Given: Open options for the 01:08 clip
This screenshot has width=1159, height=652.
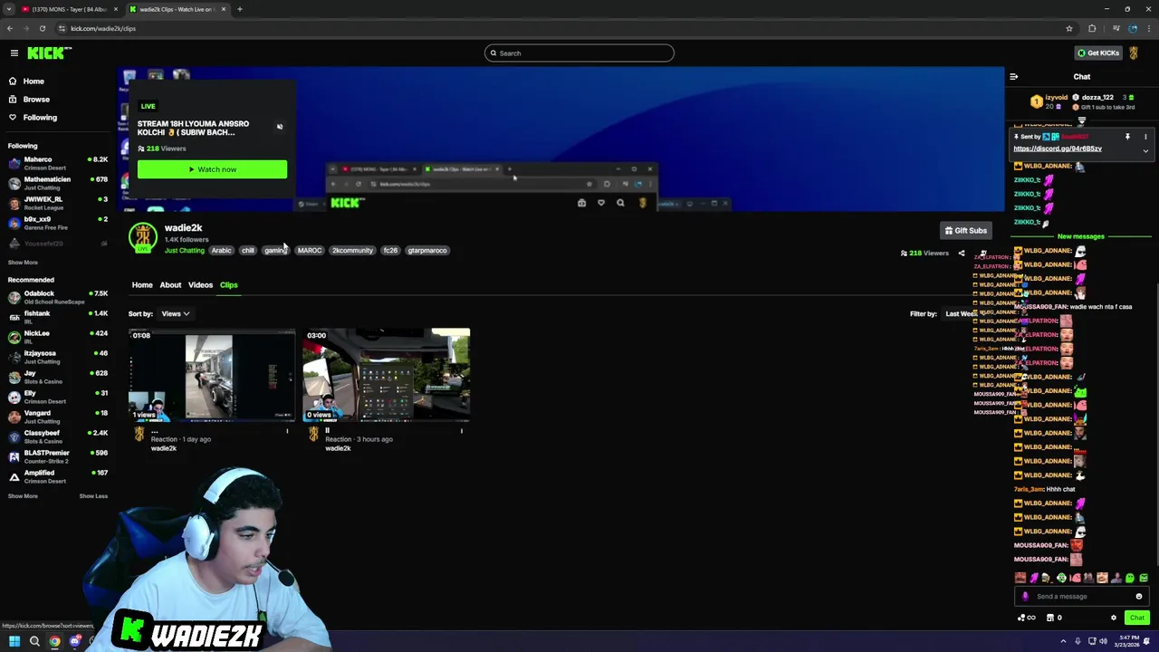Looking at the screenshot, I should tap(287, 431).
